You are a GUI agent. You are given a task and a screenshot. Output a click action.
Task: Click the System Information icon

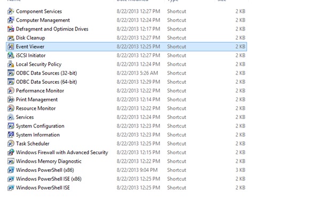[11, 135]
